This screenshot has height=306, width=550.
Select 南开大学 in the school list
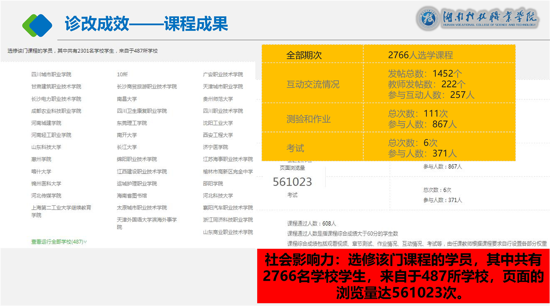click(x=127, y=135)
